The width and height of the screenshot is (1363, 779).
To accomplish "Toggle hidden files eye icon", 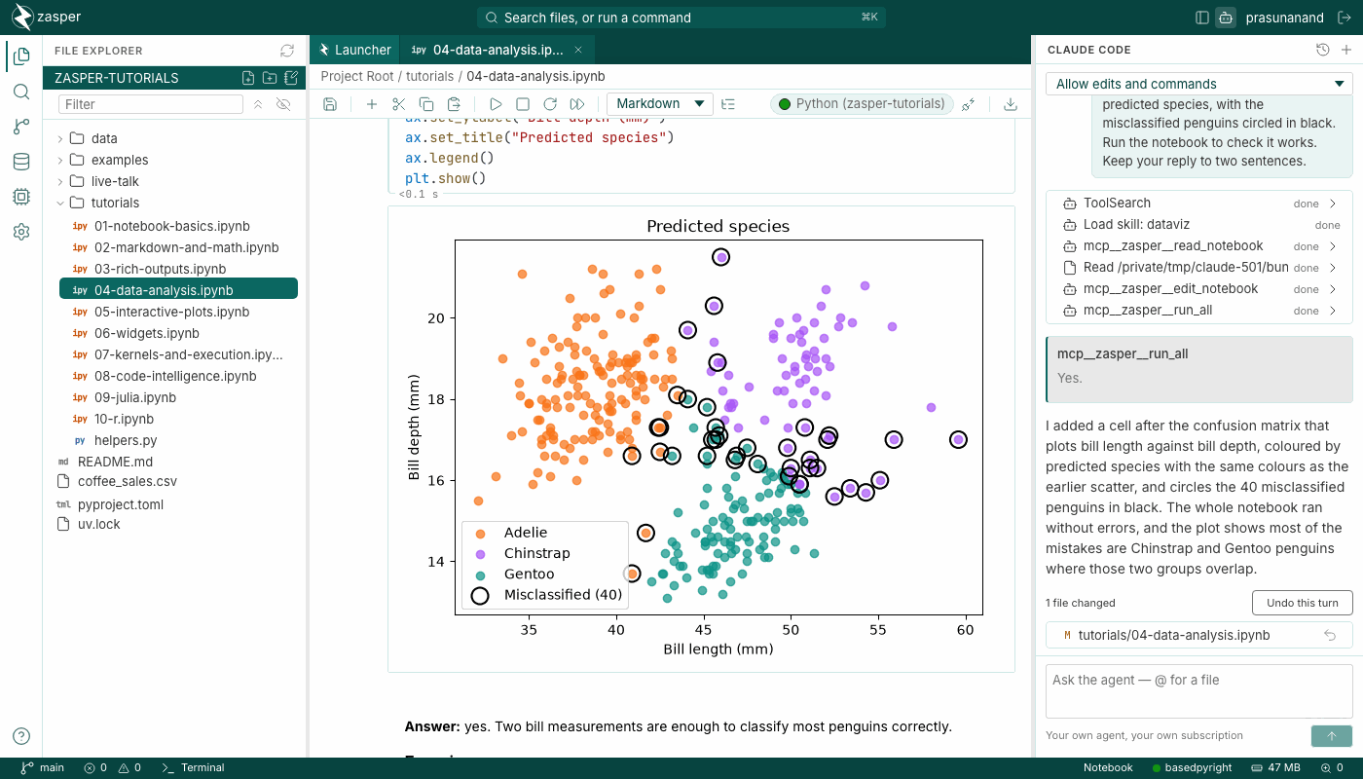I will pos(283,104).
